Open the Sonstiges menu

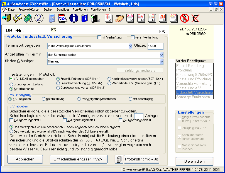click(x=63, y=9)
